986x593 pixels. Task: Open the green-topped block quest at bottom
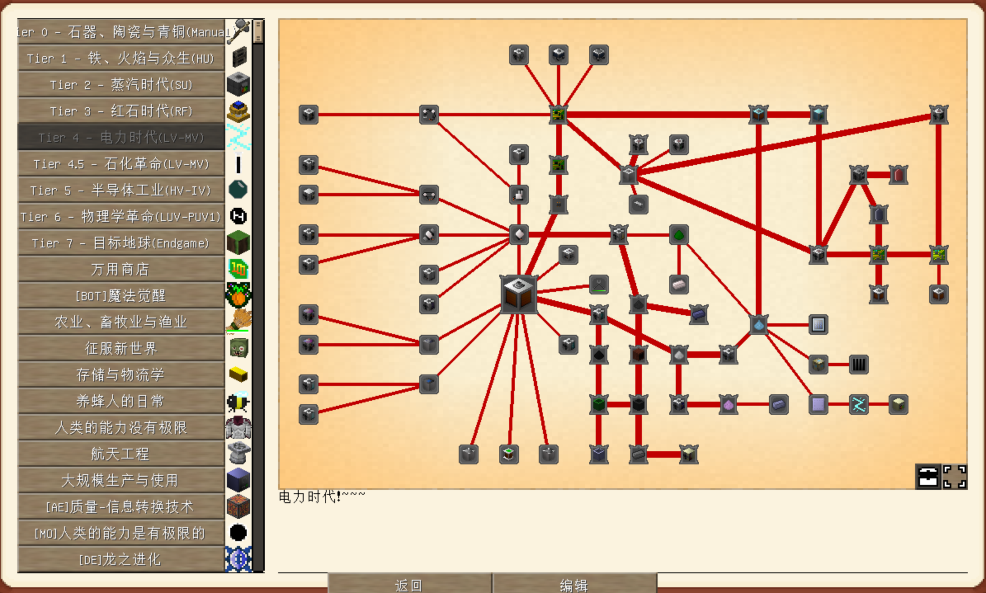(509, 454)
